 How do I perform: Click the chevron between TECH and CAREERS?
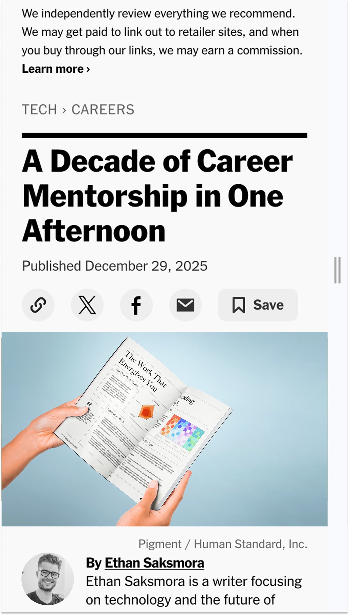[x=64, y=110]
